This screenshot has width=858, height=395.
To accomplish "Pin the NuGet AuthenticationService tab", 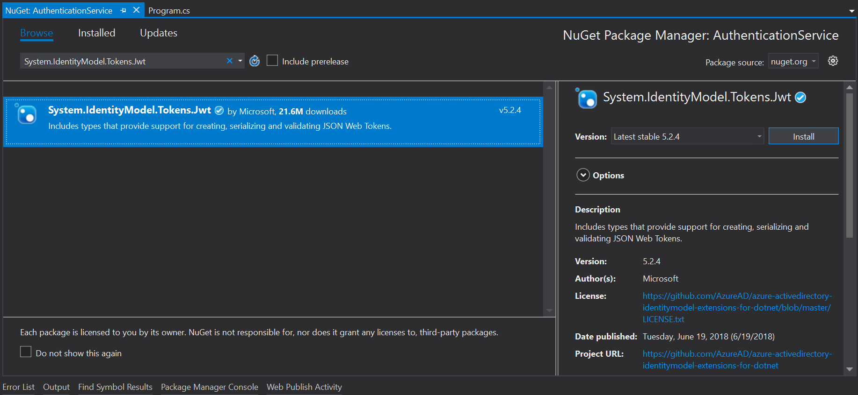I will pyautogui.click(x=123, y=10).
